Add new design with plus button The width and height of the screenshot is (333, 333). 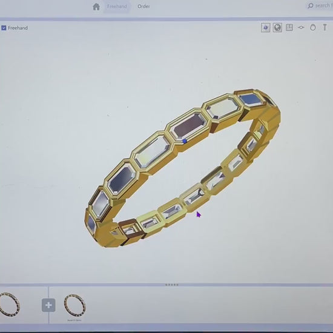48,305
